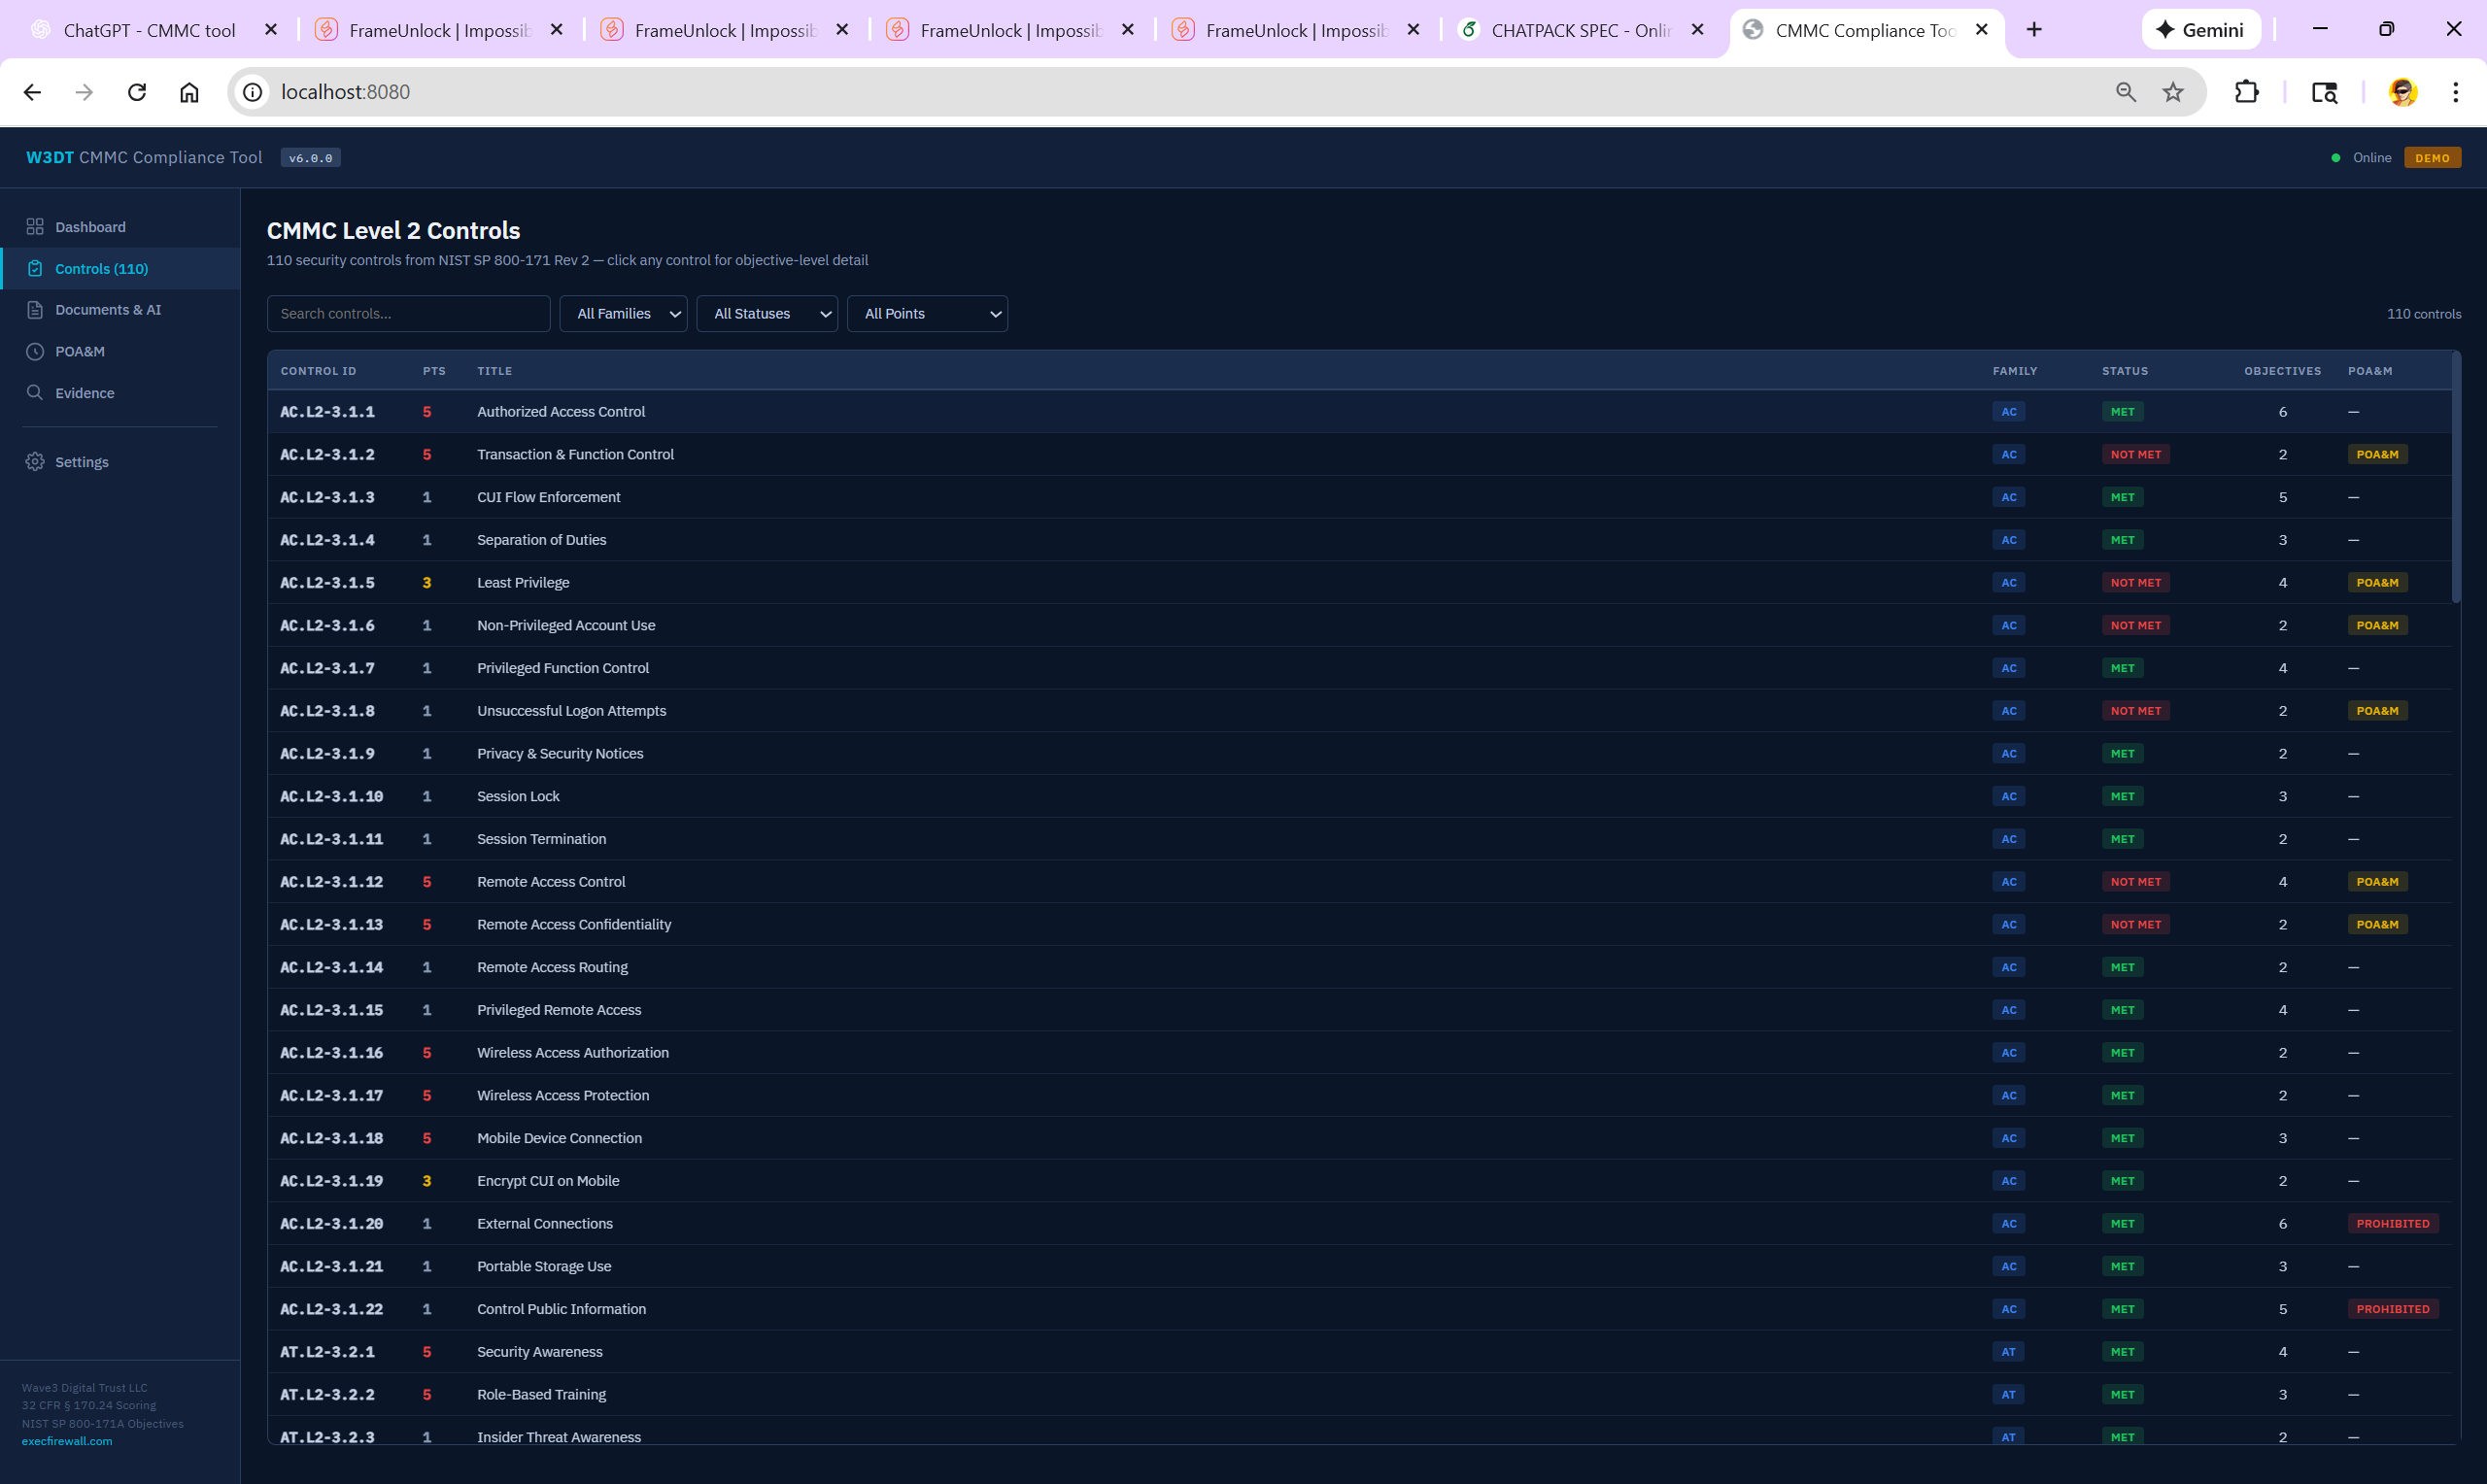The width and height of the screenshot is (2487, 1484).
Task: Open the execfirewall.com link
Action: (x=67, y=1441)
